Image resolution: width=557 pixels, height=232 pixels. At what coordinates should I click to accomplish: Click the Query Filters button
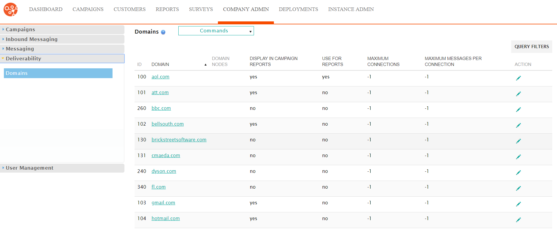pyautogui.click(x=532, y=47)
